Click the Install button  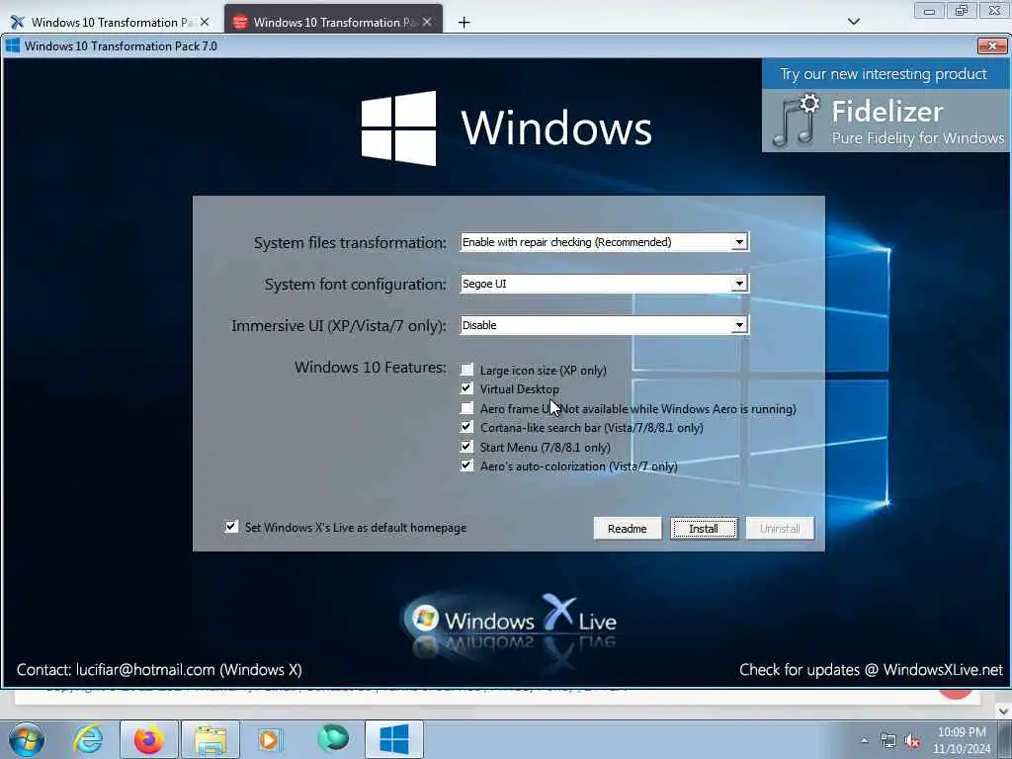tap(704, 529)
